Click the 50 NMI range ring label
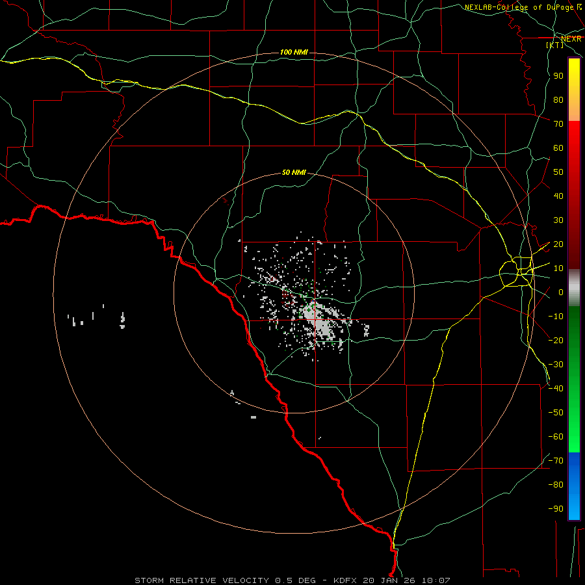This screenshot has height=585, width=585. 294,172
